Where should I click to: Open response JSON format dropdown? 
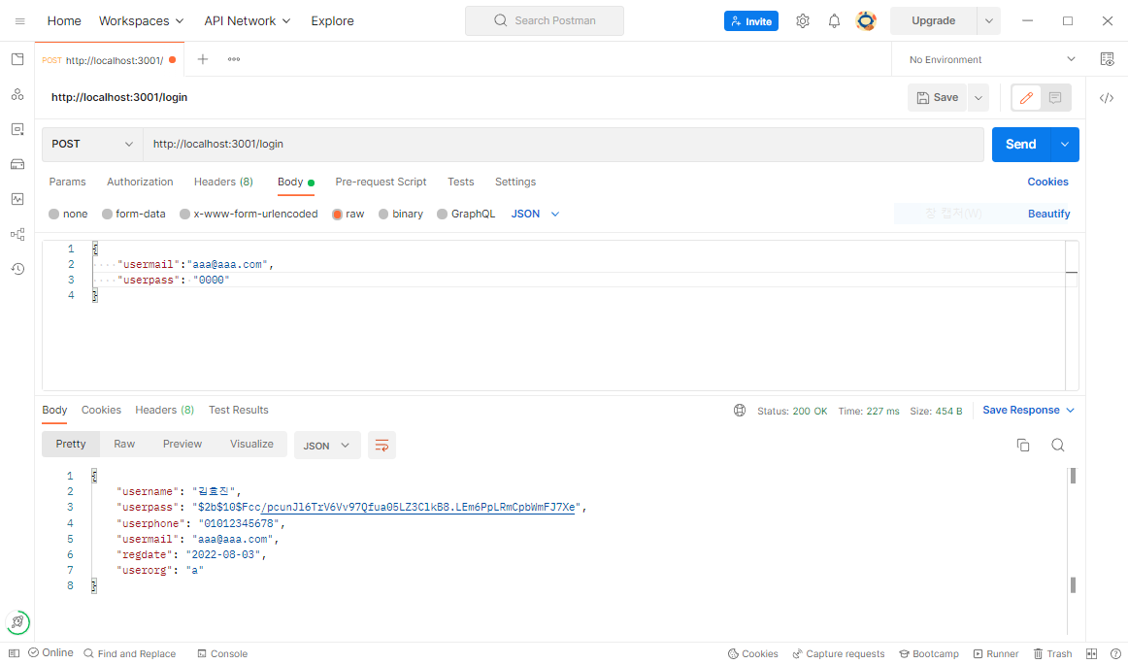pyautogui.click(x=326, y=446)
